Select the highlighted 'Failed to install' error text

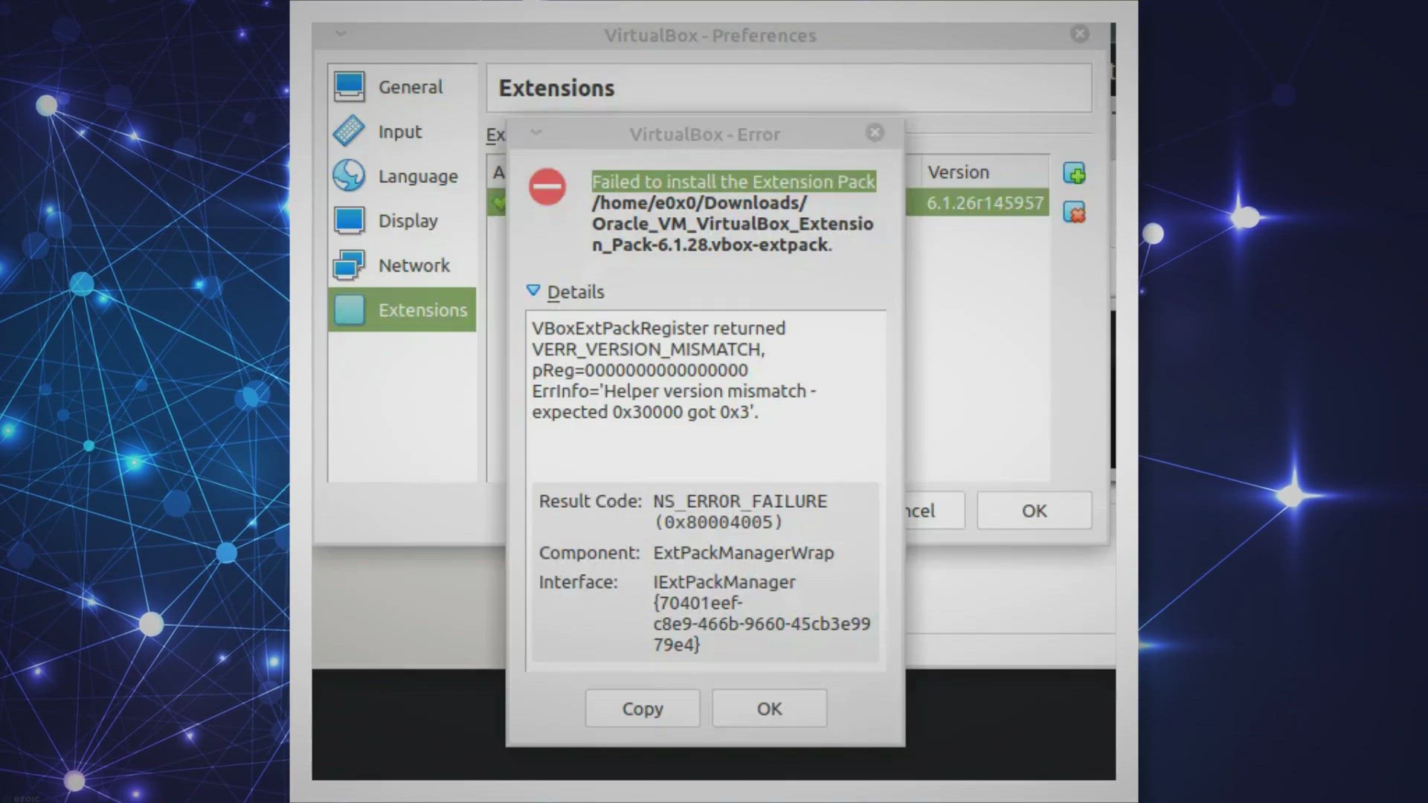733,181
